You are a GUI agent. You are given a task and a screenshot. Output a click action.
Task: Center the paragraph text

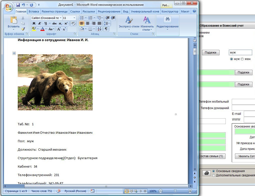tap(88, 23)
